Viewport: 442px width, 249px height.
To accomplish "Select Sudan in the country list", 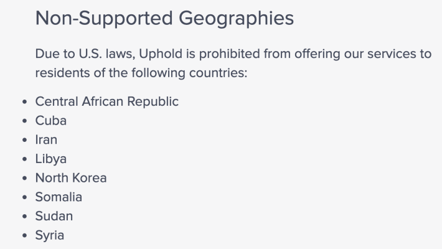I will tap(54, 216).
